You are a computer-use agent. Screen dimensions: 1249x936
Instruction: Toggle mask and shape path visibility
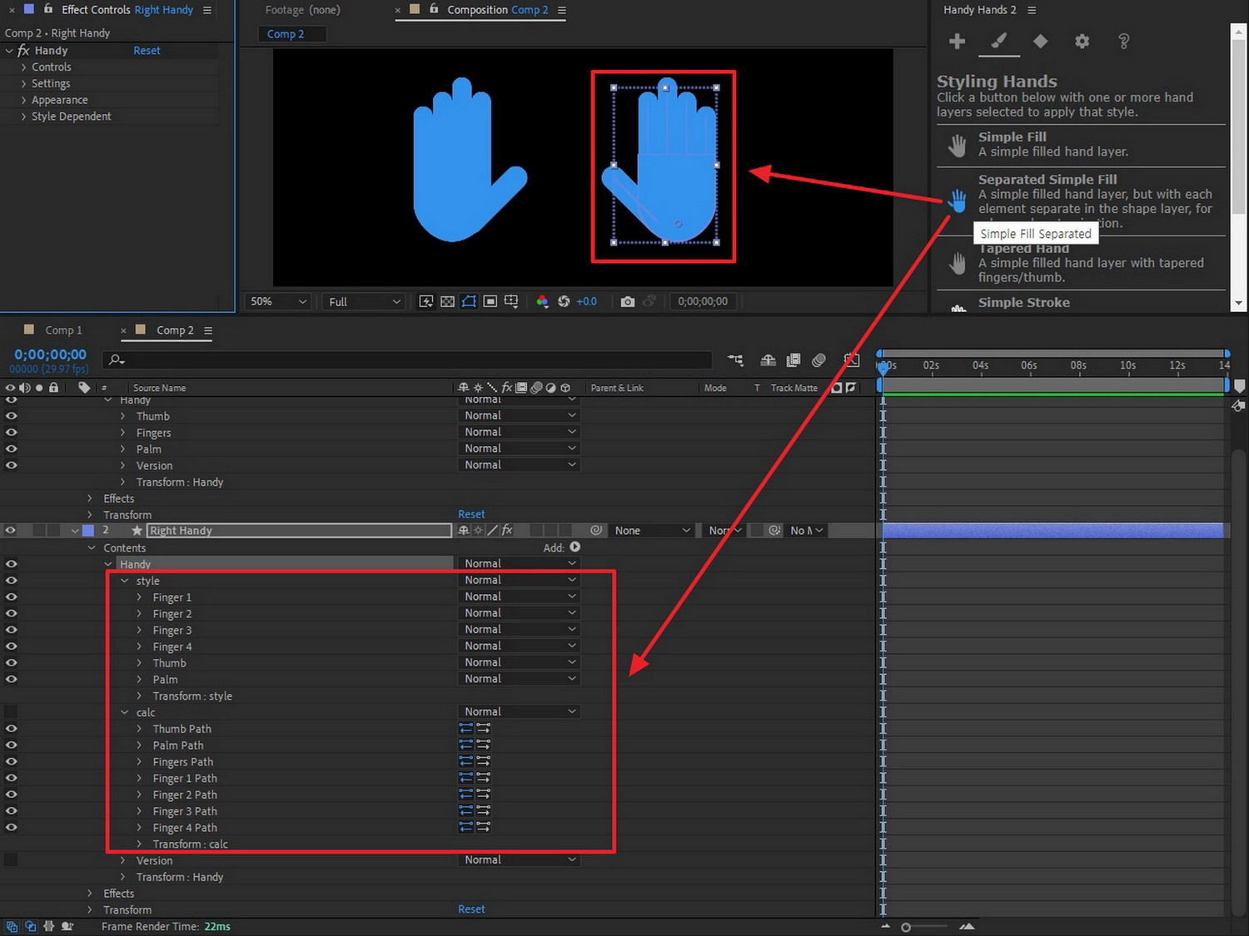pyautogui.click(x=469, y=301)
